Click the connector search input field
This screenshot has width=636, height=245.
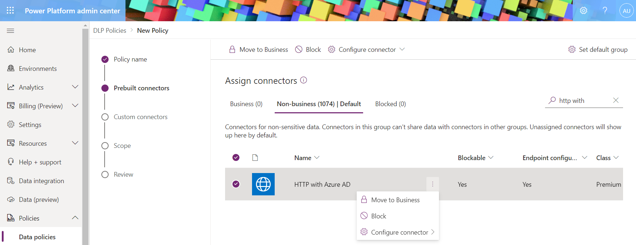(583, 101)
